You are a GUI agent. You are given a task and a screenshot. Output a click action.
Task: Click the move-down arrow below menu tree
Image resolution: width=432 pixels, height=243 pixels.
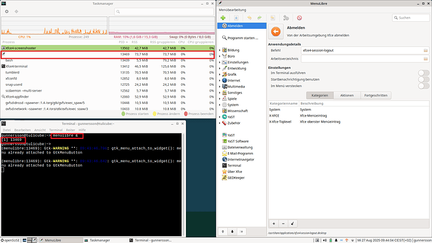[232, 232]
